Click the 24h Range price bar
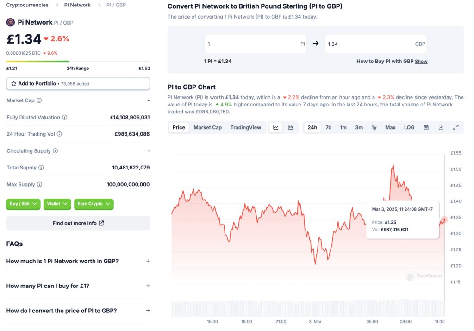Screen dimensions: 474x331 (x=78, y=62)
